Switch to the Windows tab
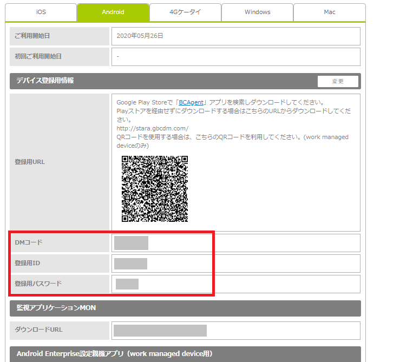The height and width of the screenshot is (362, 400). click(257, 12)
